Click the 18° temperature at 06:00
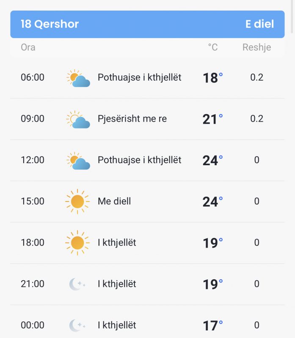This screenshot has height=338, width=295. click(213, 78)
